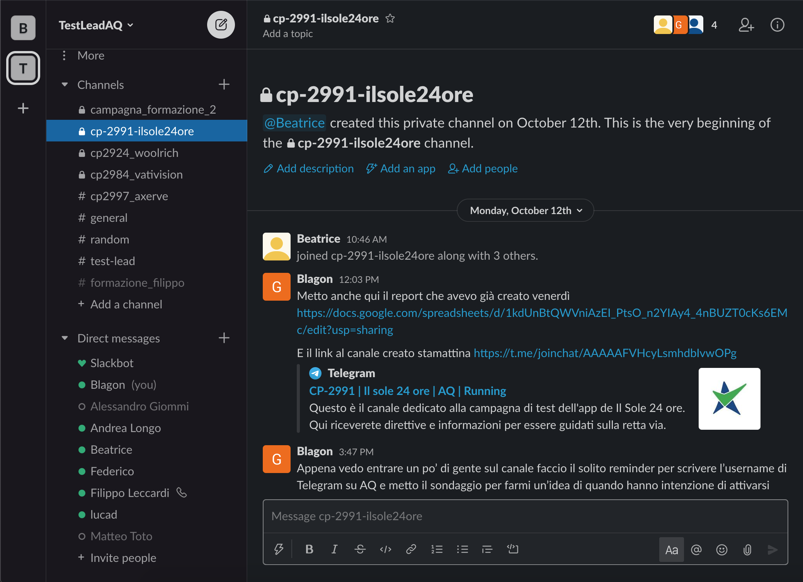Click Beatrice's avatar on the join message
The height and width of the screenshot is (582, 803).
277,247
